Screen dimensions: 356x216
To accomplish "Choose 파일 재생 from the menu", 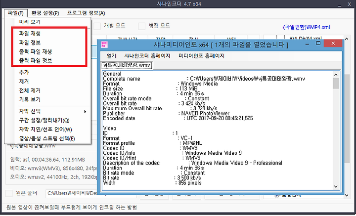I will coord(30,33).
